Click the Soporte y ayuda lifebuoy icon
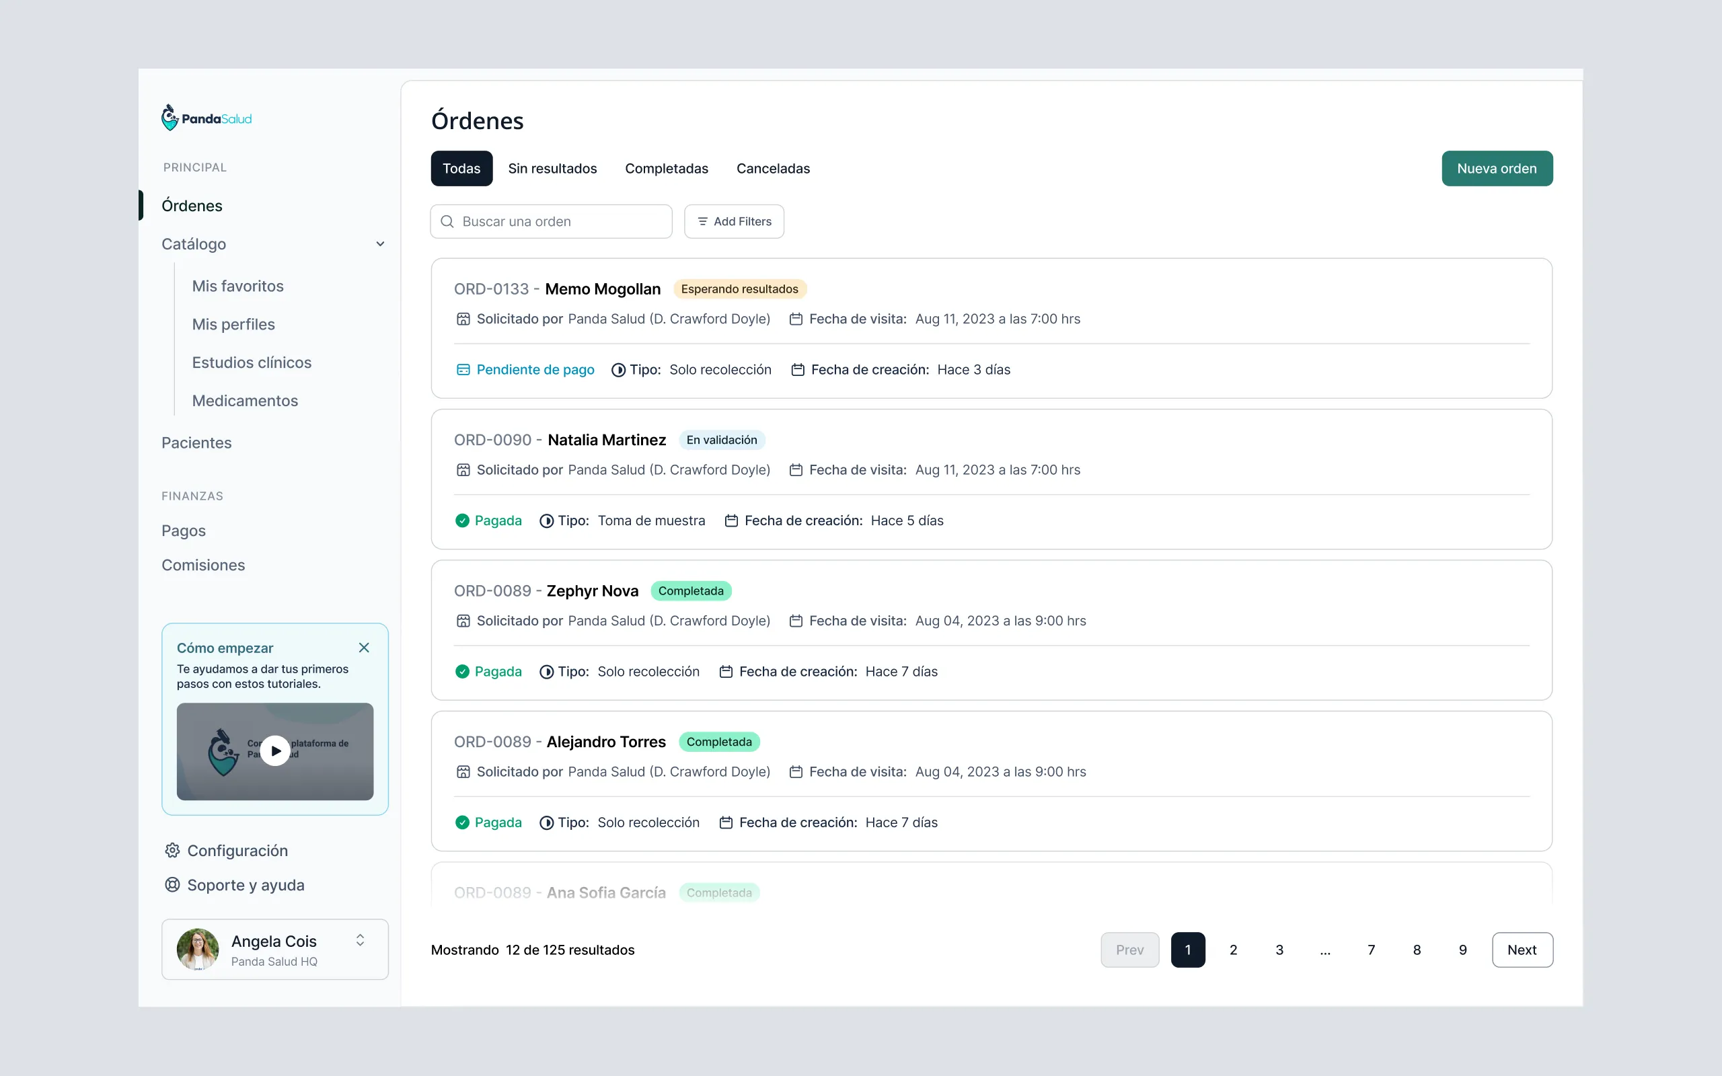Viewport: 1722px width, 1076px height. pos(172,884)
